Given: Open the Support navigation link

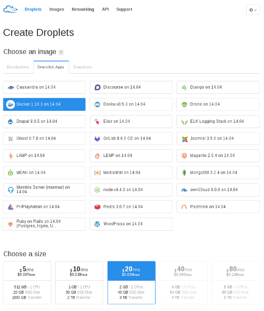Looking at the screenshot, I should [x=124, y=9].
